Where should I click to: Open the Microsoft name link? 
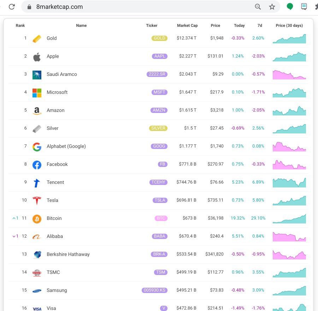coord(57,92)
